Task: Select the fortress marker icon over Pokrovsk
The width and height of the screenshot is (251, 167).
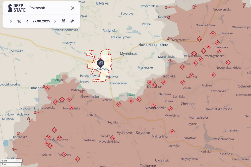Action: [x=101, y=63]
